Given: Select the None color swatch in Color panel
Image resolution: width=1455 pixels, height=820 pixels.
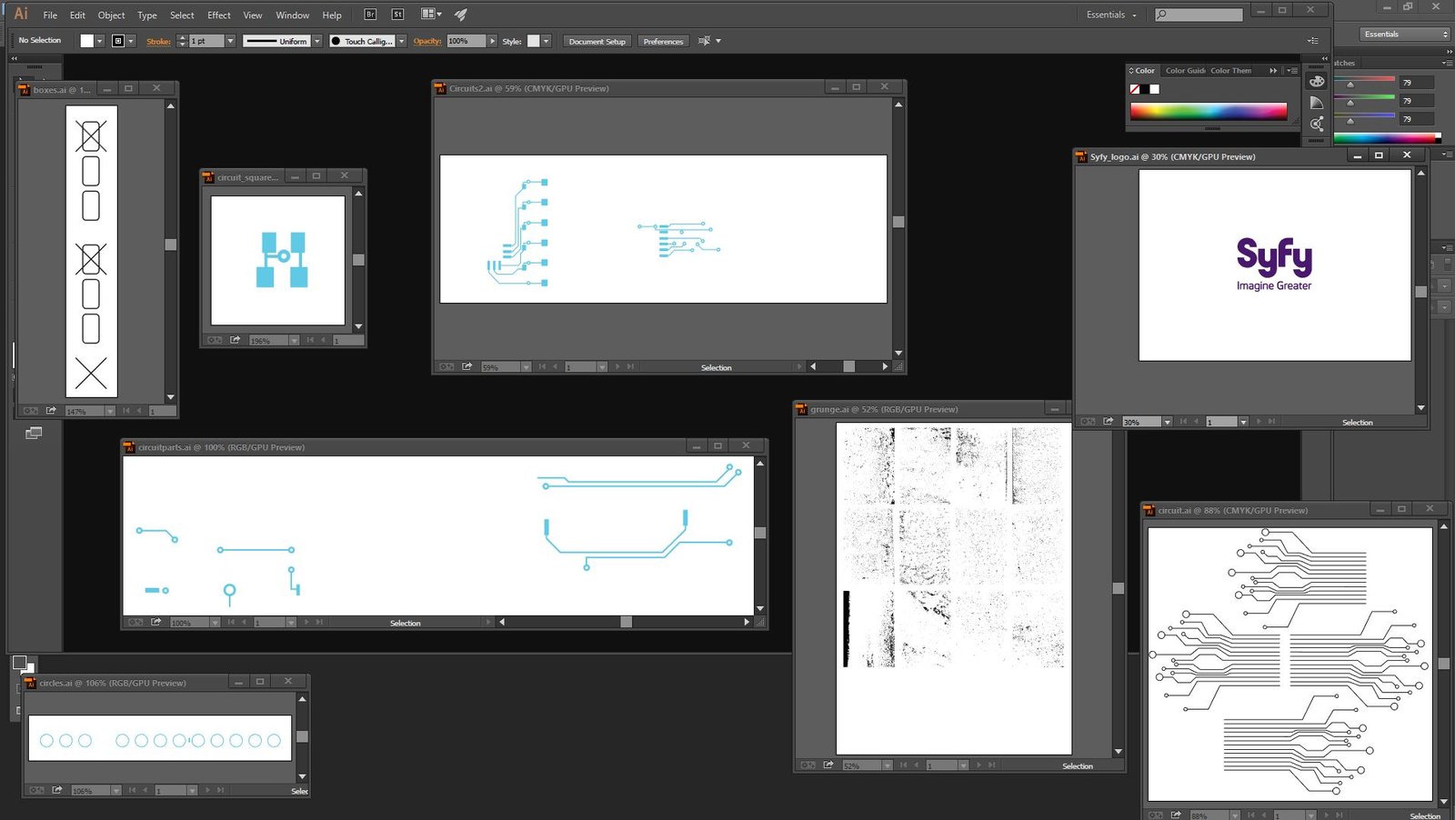Looking at the screenshot, I should (1135, 89).
